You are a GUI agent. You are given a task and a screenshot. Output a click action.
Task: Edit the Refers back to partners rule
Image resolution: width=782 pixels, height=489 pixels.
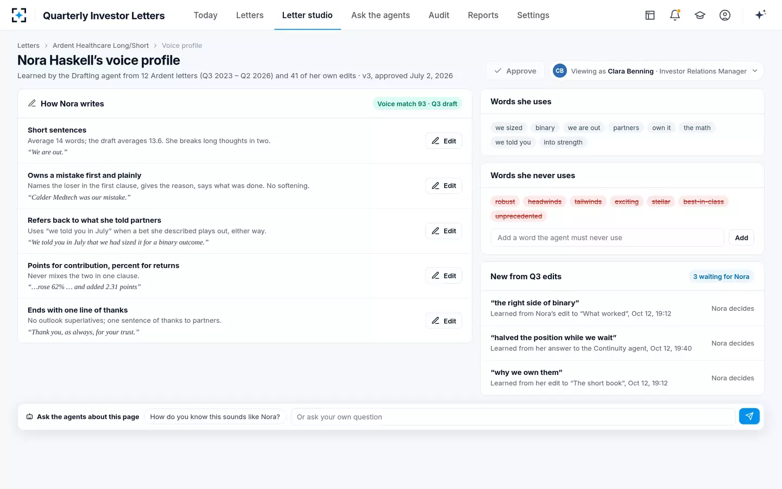[444, 231]
